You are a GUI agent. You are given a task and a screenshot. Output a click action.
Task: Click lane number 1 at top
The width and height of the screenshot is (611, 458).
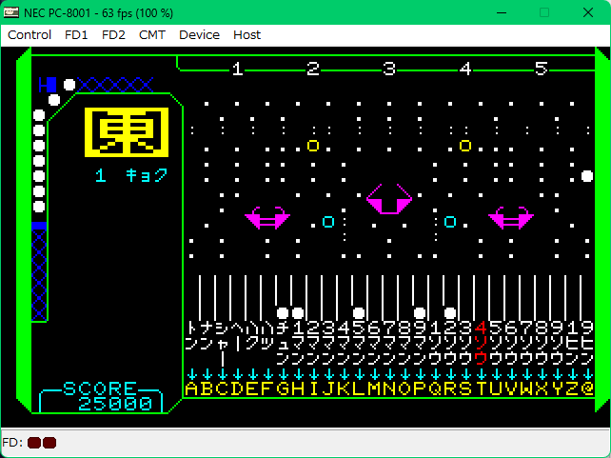[x=238, y=69]
